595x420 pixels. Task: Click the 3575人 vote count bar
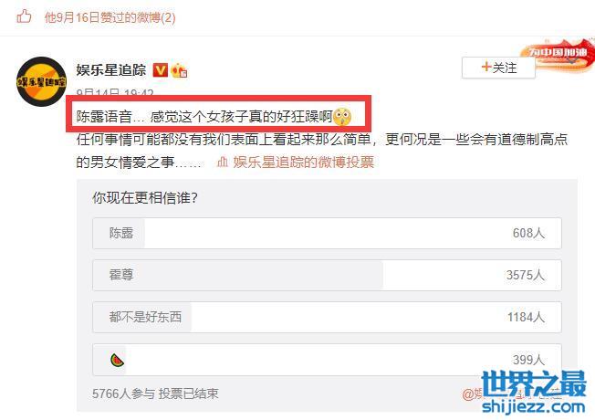525,275
